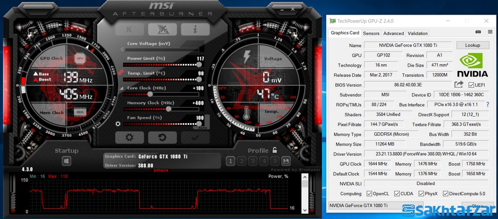The image size is (498, 219).
Task: Click the Memory Clock slider handle
Action: pyautogui.click(x=169, y=109)
